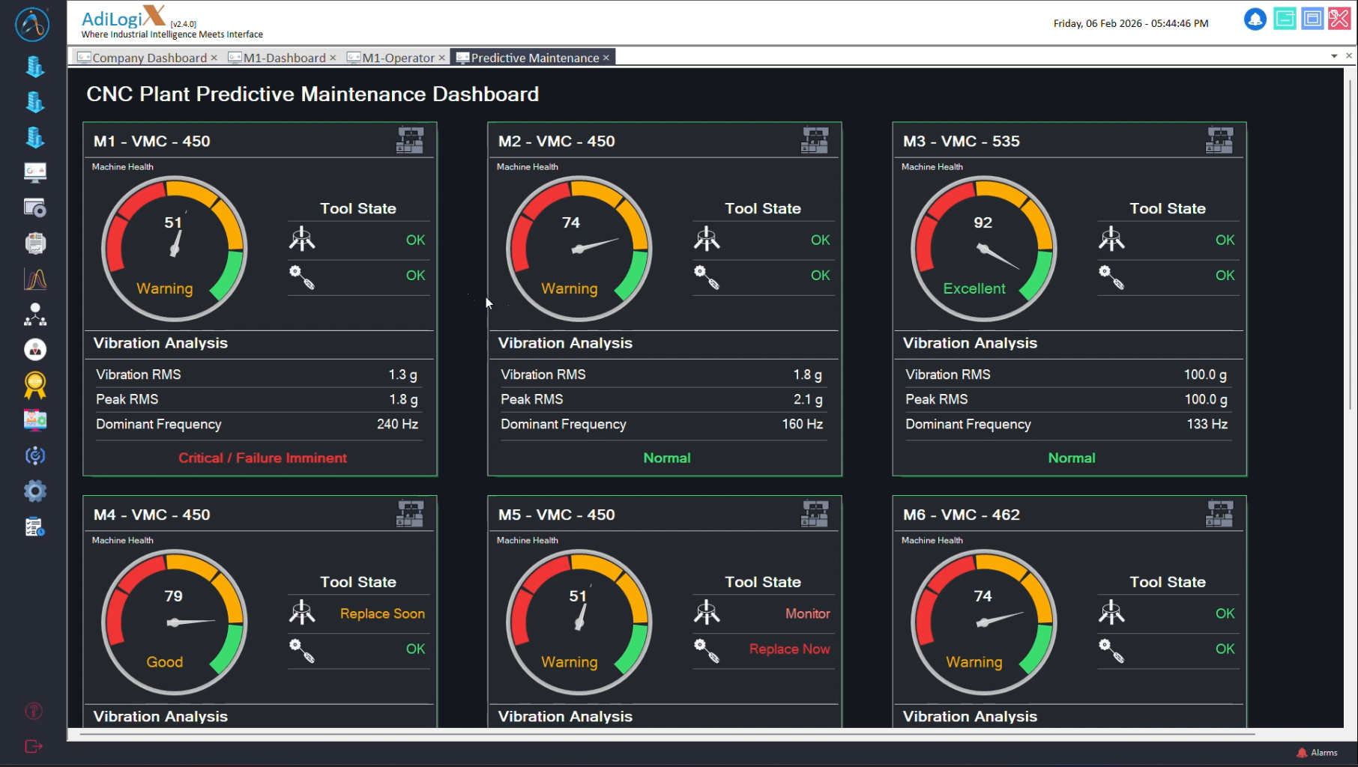Click the M5 Replace Now tool state
The image size is (1358, 767).
[x=789, y=649]
